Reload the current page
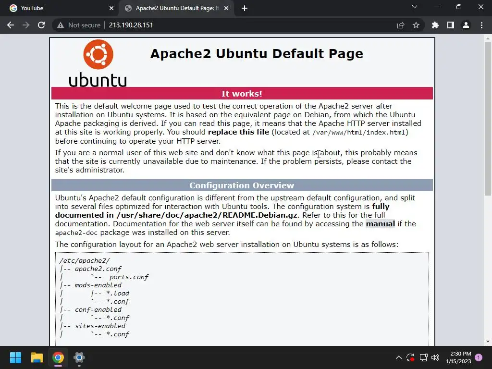 41,25
